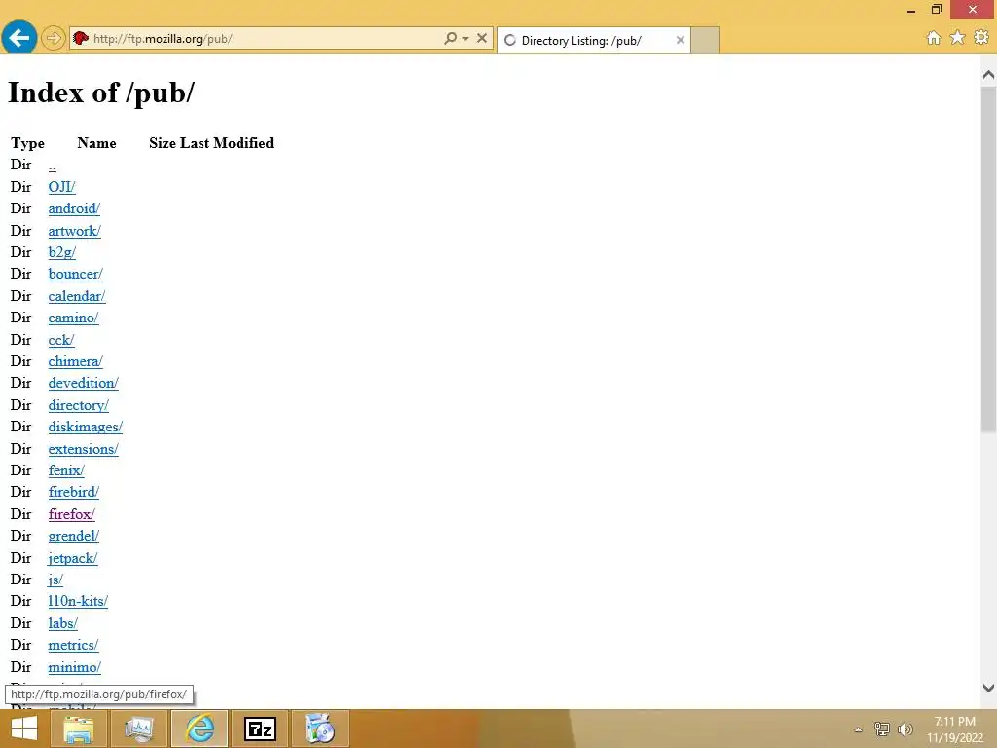Stop page loading with the address bar X
The width and height of the screenshot is (997, 748).
482,38
